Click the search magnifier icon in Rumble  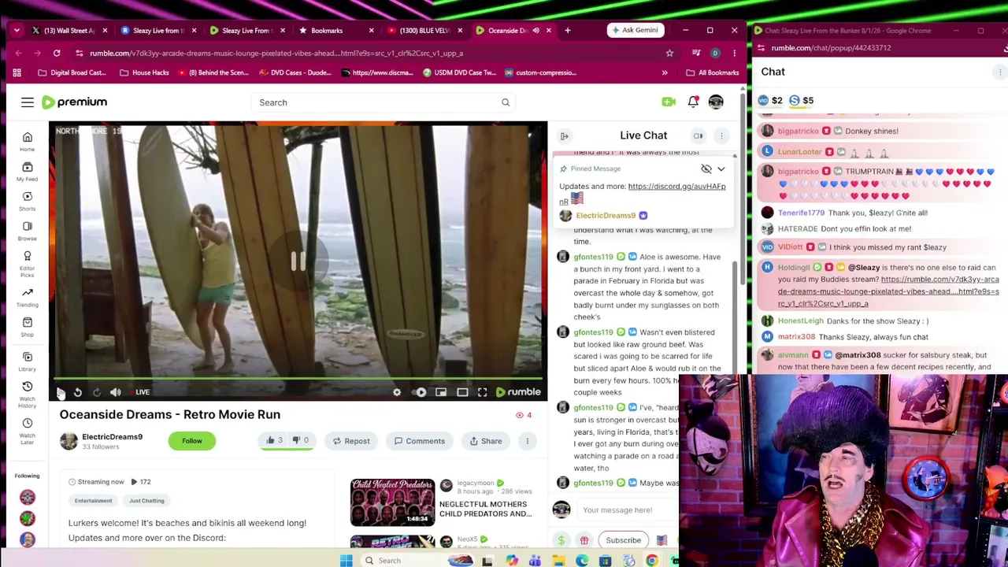506,102
